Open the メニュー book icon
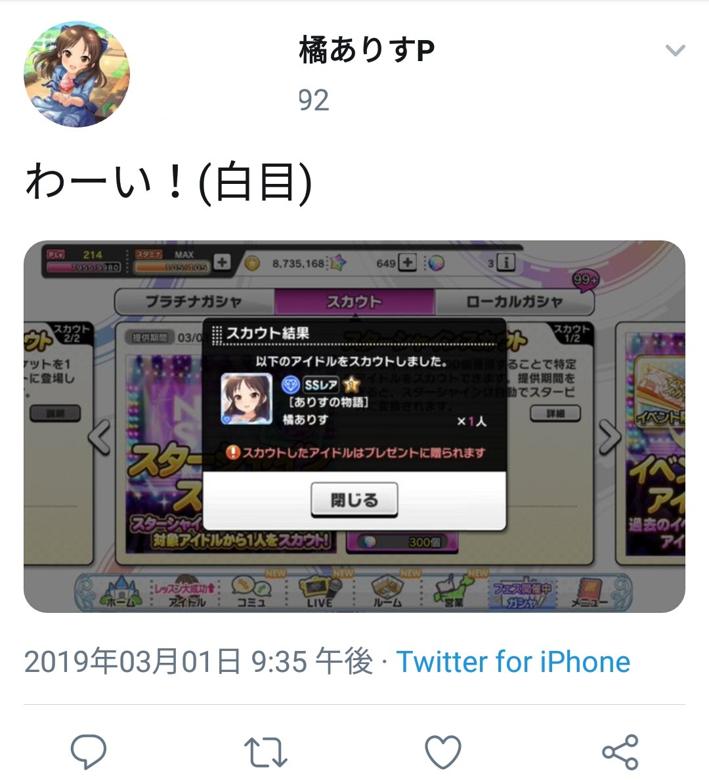This screenshot has width=709, height=781. [x=590, y=591]
